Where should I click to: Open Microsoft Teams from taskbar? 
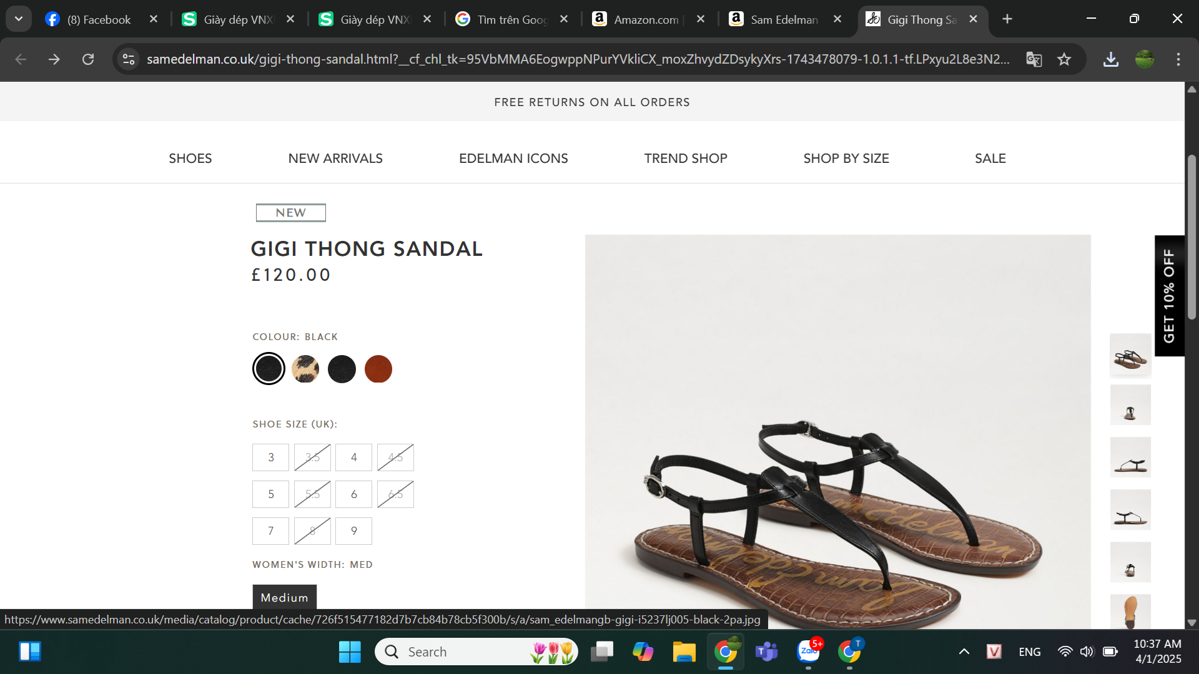766,652
